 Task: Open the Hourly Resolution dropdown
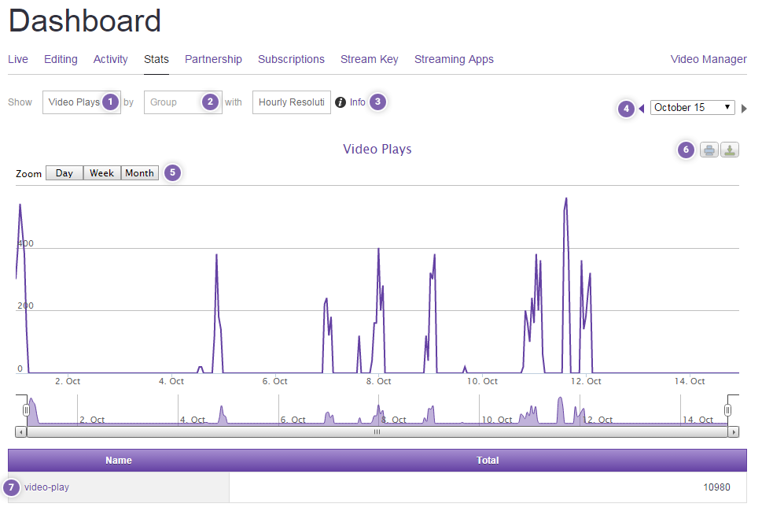coord(291,102)
